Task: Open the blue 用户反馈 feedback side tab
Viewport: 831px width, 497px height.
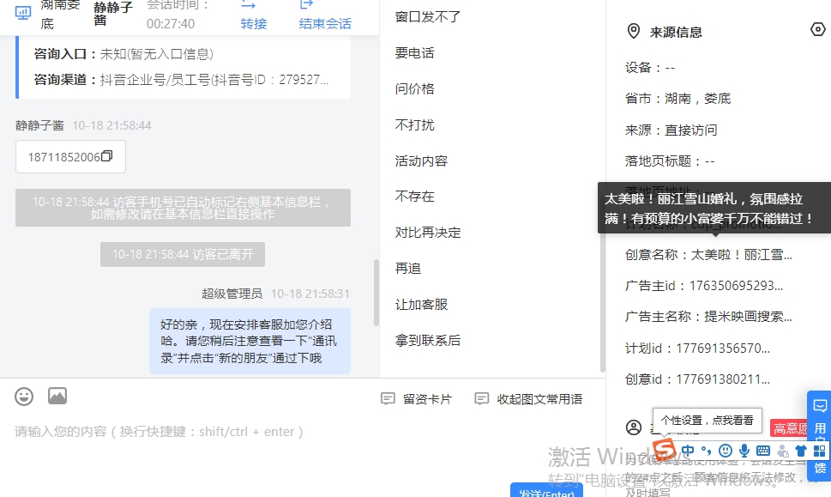Action: point(819,435)
